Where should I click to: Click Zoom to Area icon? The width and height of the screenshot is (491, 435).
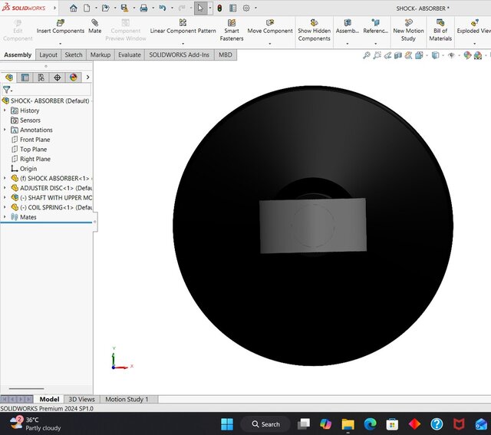point(377,55)
